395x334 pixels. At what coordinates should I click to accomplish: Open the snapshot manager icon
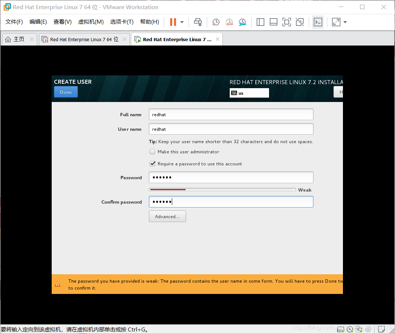242,22
